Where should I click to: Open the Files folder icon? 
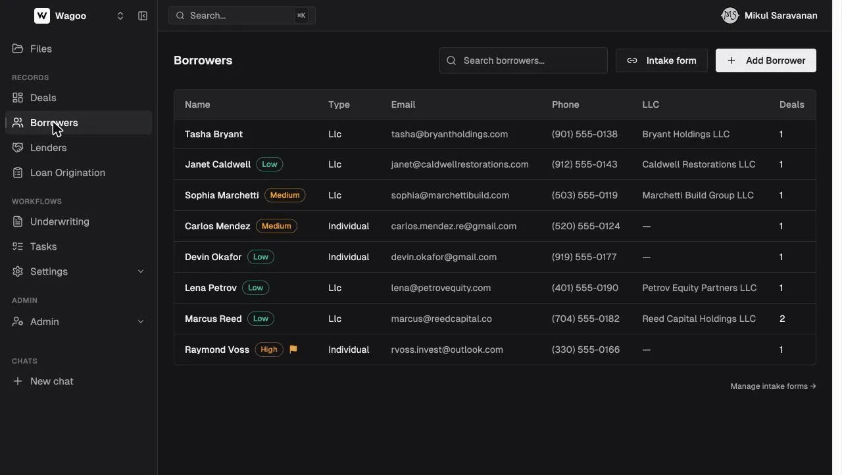(18, 49)
